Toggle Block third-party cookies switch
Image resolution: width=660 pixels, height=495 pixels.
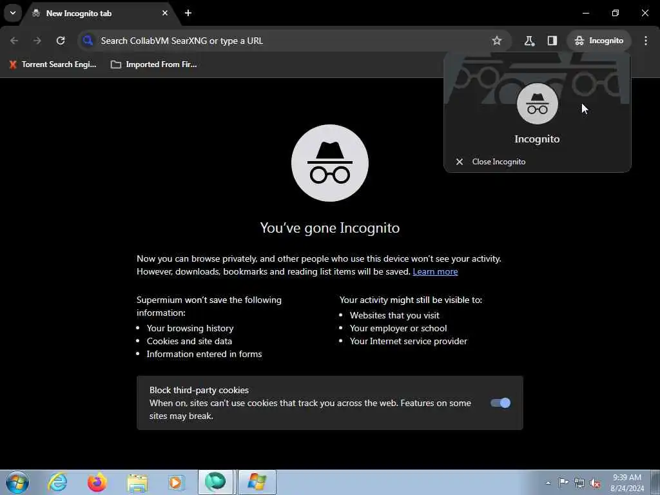[500, 403]
